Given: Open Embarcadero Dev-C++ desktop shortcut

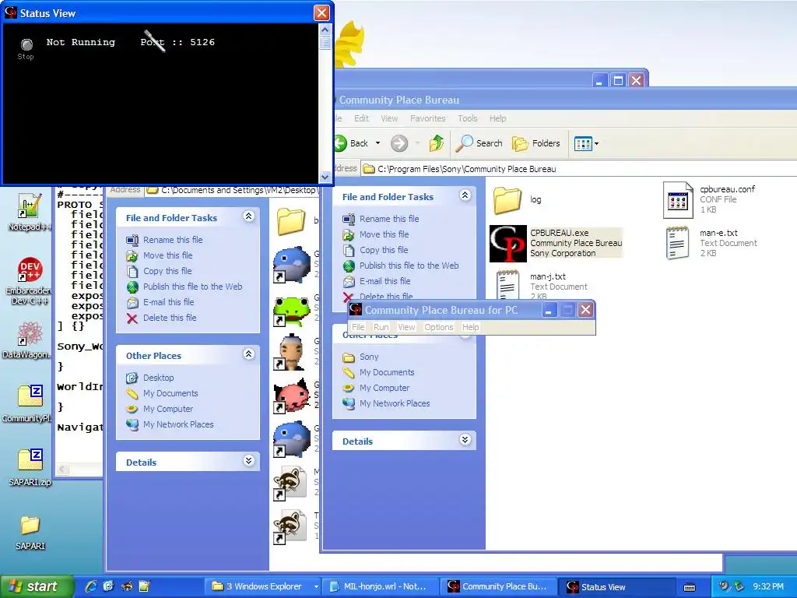Looking at the screenshot, I should (29, 280).
